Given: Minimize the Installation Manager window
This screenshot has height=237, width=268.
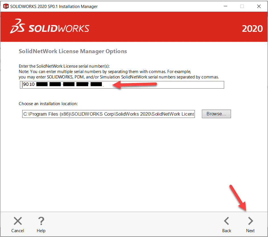Looking at the screenshot, I should 225,6.
